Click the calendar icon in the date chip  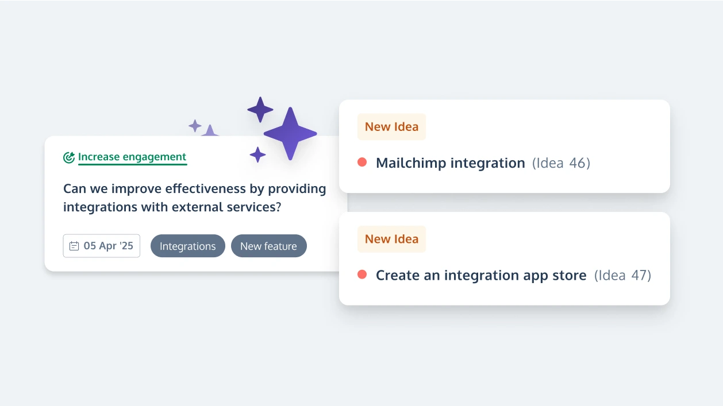tap(74, 246)
